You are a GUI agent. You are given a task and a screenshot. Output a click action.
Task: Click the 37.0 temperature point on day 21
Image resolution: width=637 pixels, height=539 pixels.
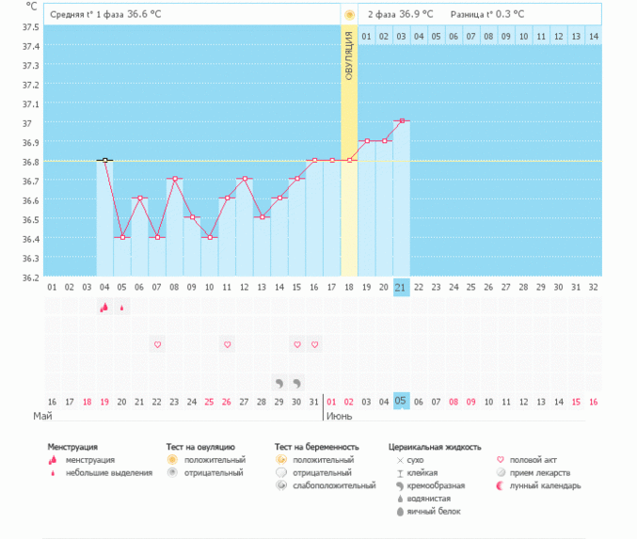[401, 121]
